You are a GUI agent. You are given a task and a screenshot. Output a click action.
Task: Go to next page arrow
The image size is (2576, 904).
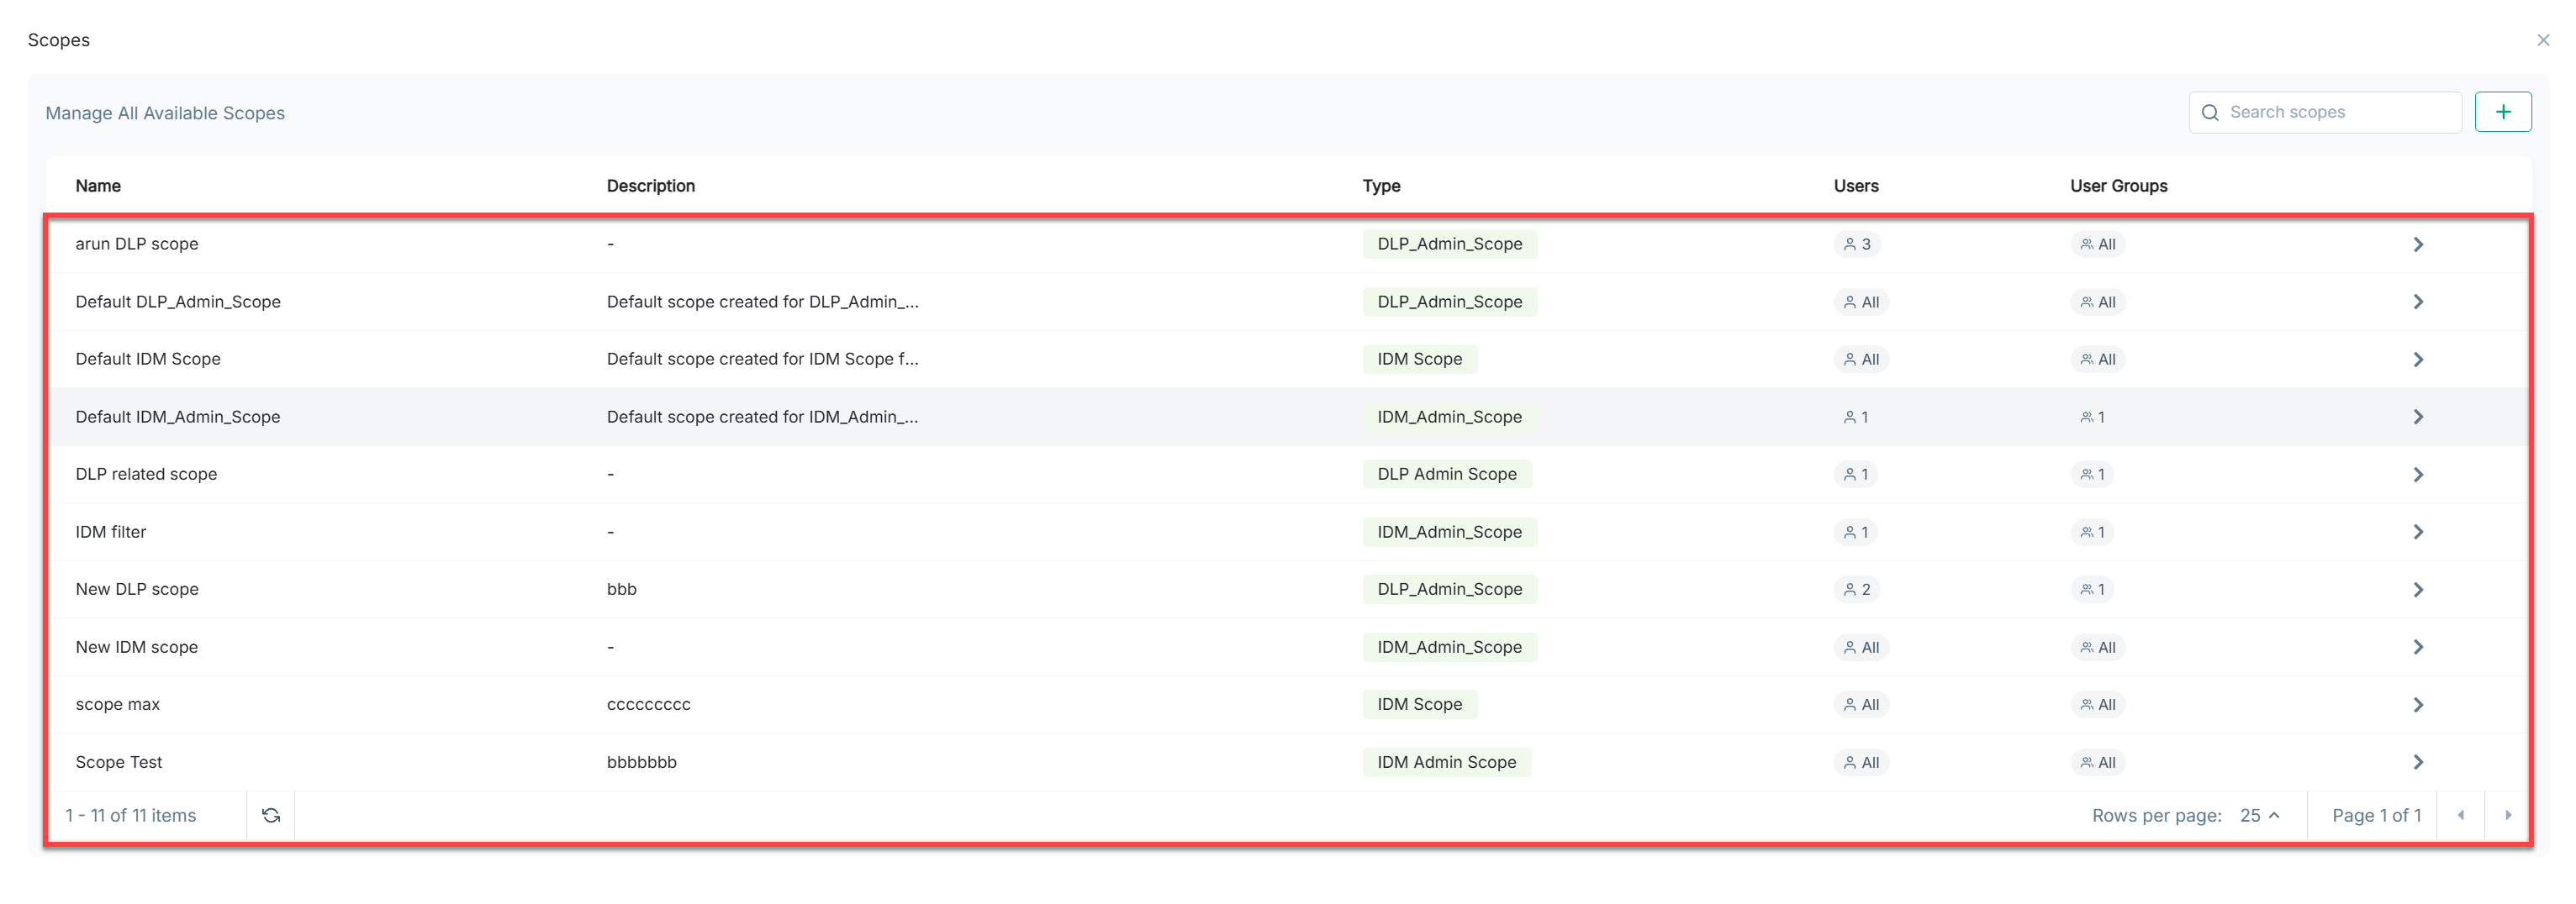tap(2507, 815)
